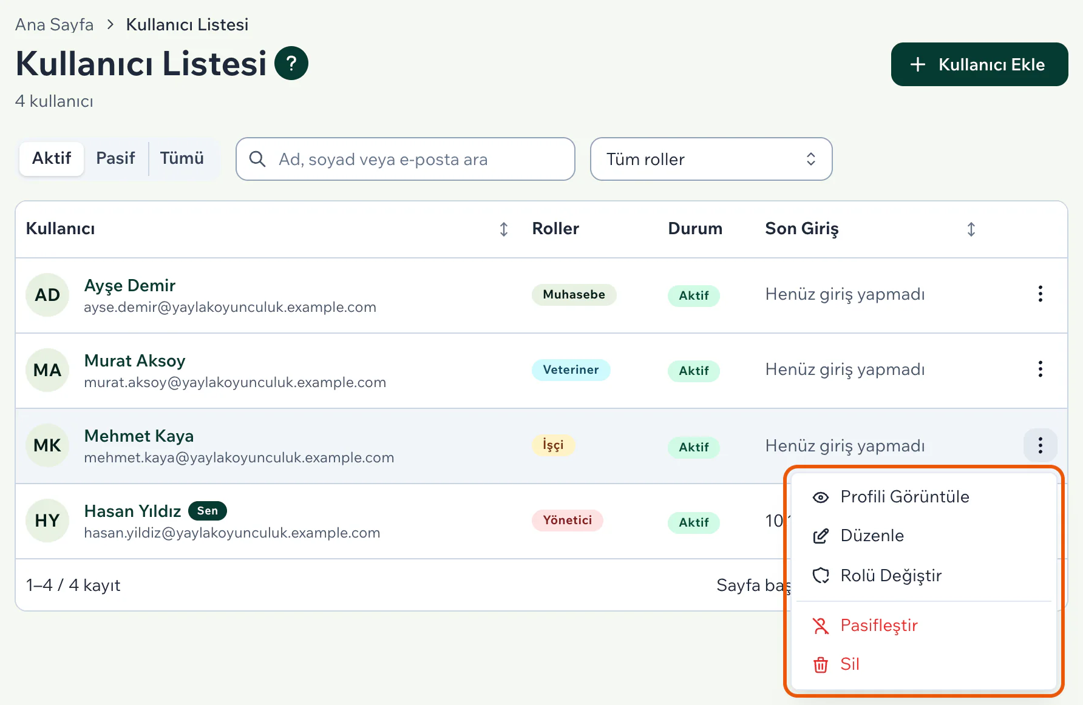Click the İşçi role badge
This screenshot has height=705, width=1083.
point(553,445)
